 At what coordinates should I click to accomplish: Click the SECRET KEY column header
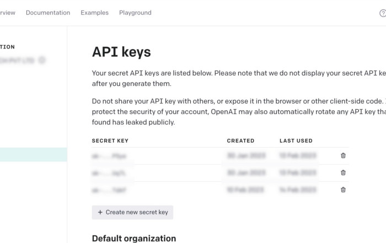point(110,141)
